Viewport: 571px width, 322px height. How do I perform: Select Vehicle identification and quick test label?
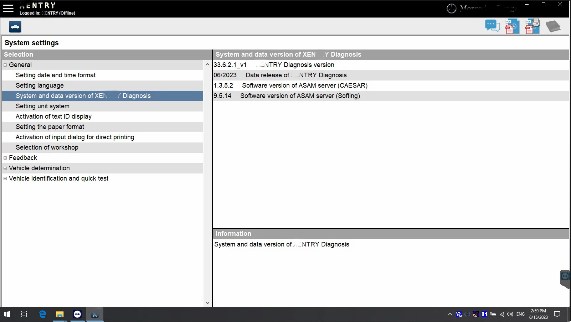coord(58,178)
